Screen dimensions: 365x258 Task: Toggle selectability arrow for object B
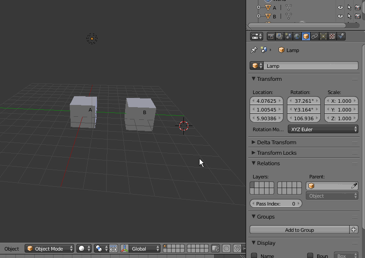pos(349,16)
